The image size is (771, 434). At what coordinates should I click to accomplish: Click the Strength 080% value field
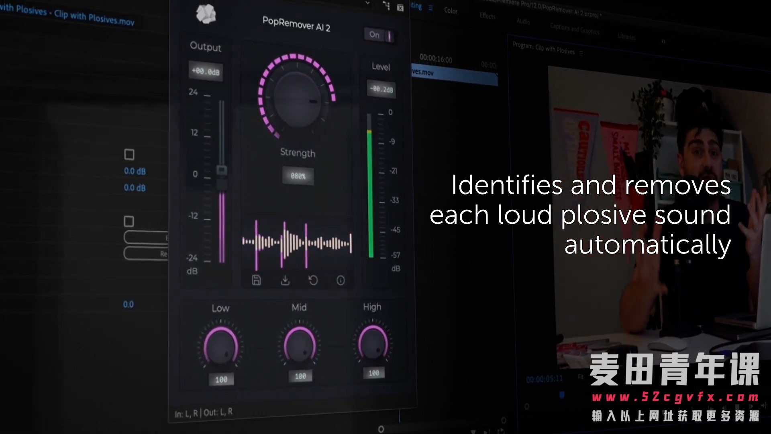298,176
